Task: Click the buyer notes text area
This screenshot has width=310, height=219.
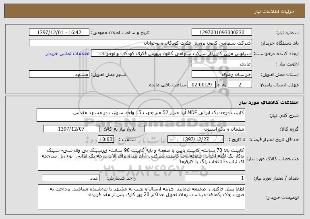Action: click(141, 197)
